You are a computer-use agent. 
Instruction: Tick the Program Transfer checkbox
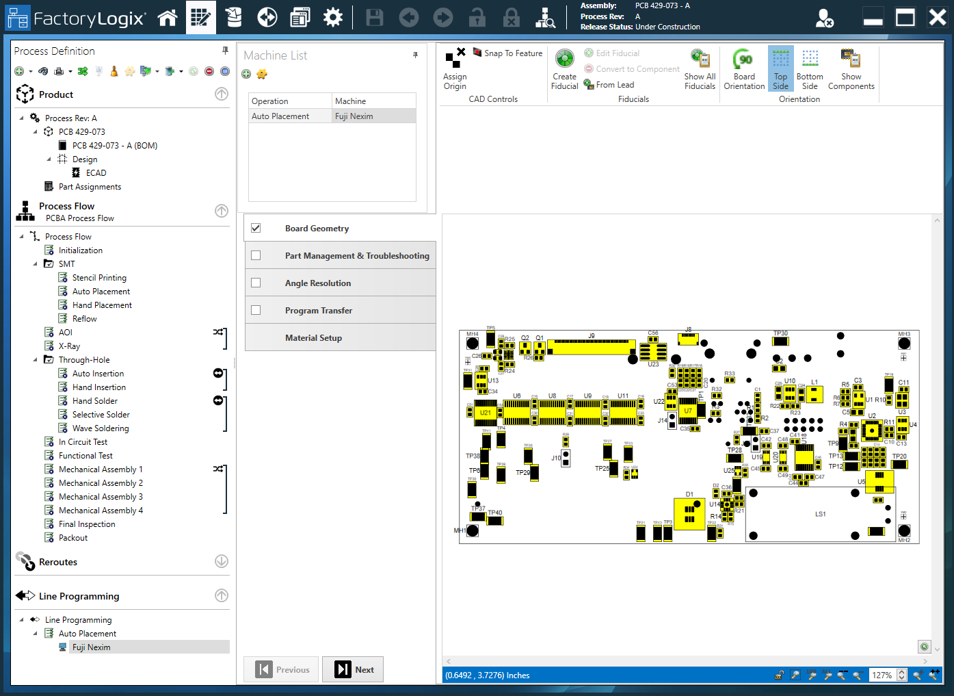256,310
